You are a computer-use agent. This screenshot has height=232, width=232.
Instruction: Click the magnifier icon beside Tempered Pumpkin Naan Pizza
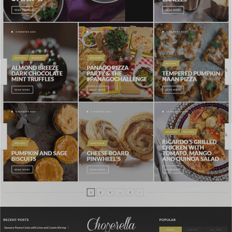click(x=226, y=70)
